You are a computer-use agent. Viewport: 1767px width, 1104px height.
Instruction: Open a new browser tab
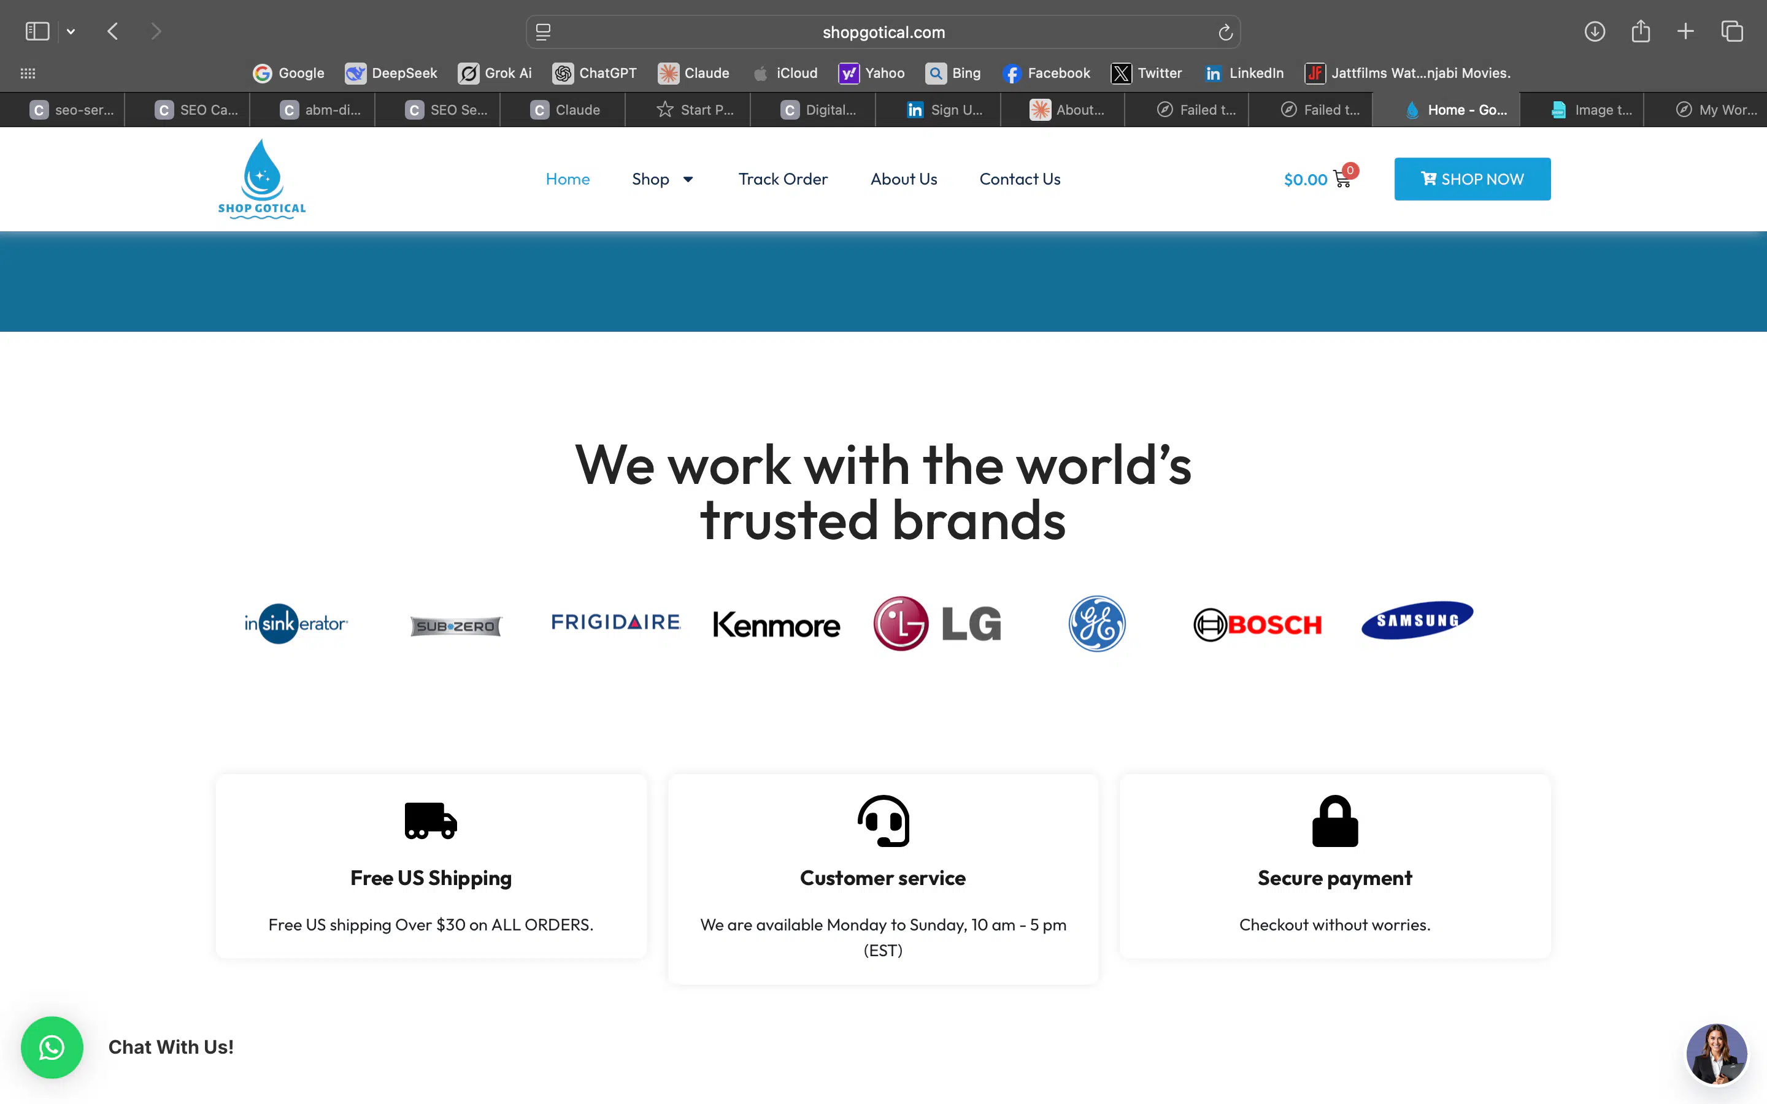pyautogui.click(x=1687, y=31)
